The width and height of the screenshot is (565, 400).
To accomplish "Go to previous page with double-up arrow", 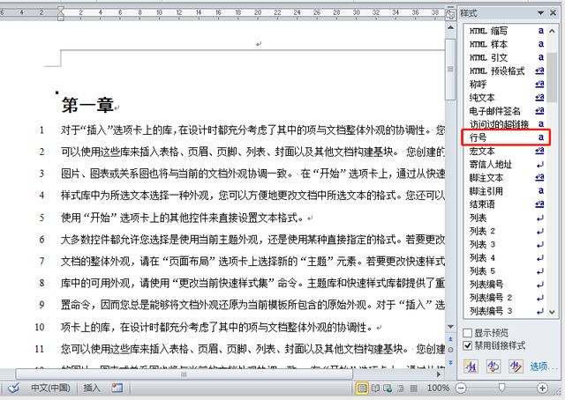I will (x=450, y=339).
